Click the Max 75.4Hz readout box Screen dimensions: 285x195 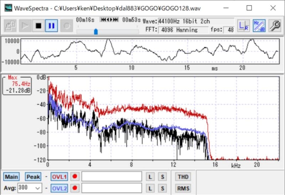coord(17,85)
